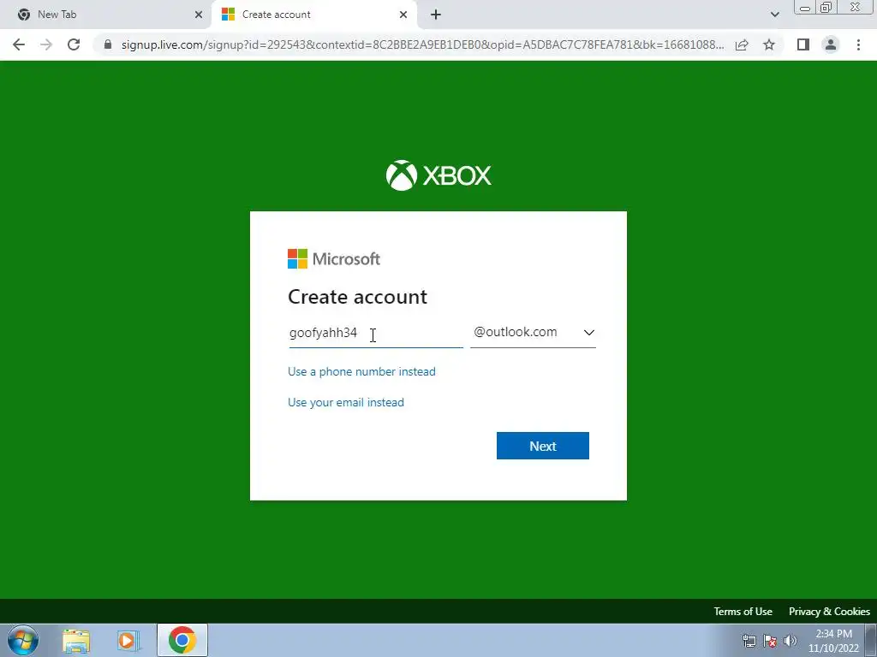Screen dimensions: 877x657
Task: Open Windows Explorer from the taskbar
Action: (x=76, y=641)
